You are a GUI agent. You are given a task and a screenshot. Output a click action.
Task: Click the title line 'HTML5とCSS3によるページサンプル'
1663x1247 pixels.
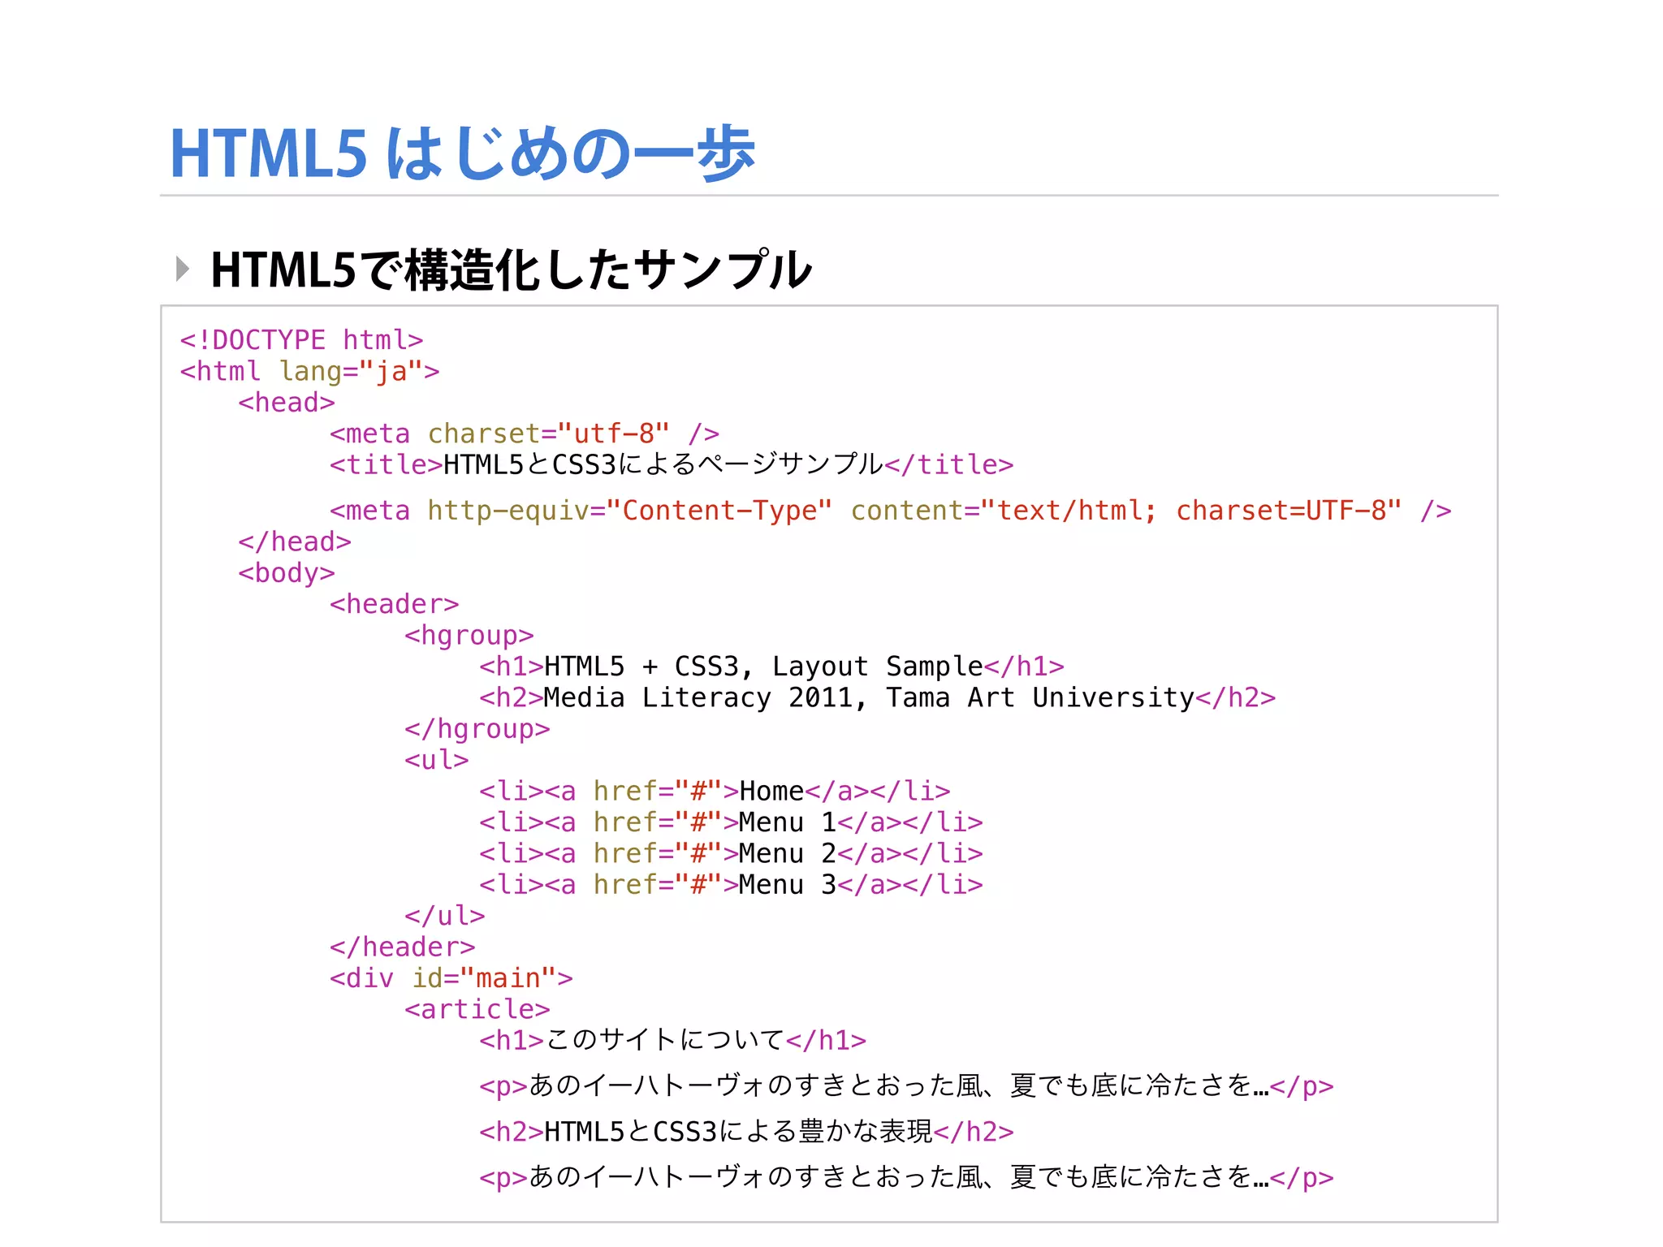pos(672,464)
